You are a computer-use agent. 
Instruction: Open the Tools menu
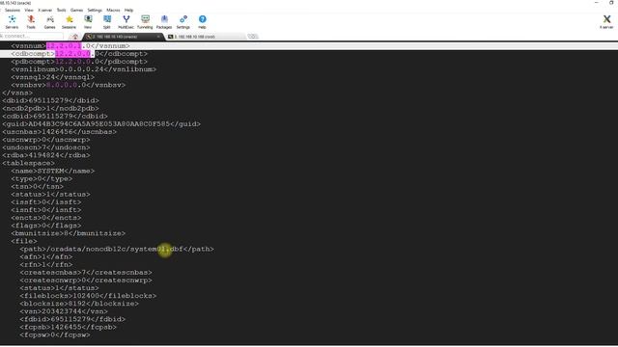pyautogui.click(x=61, y=10)
